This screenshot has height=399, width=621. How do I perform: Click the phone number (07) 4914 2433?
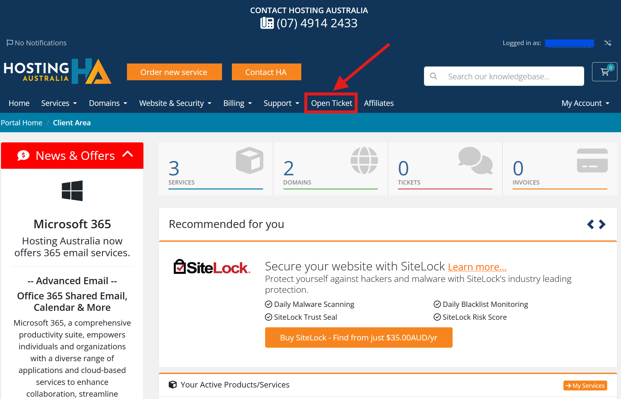tap(317, 23)
